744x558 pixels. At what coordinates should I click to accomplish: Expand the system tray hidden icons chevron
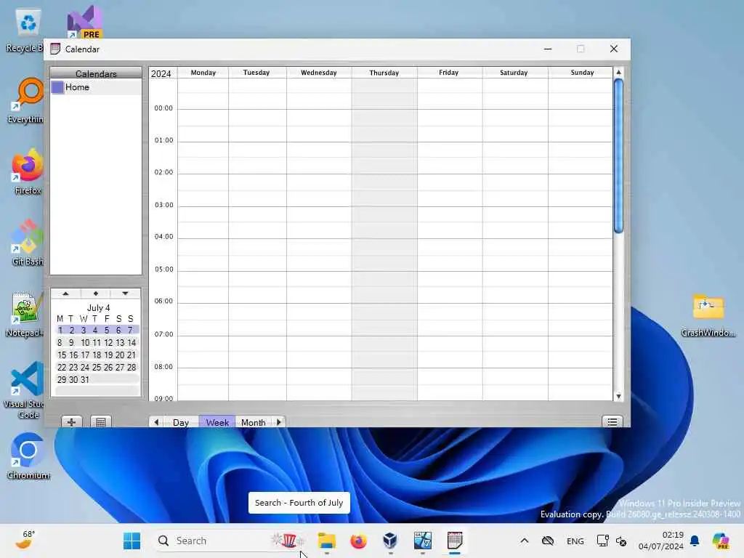(x=525, y=541)
